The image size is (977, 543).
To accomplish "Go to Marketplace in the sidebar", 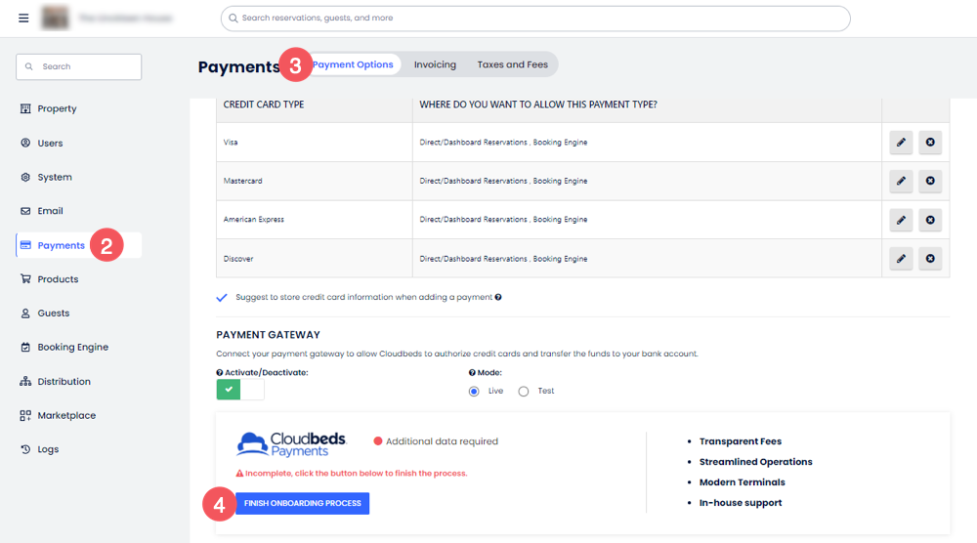I will coord(66,415).
